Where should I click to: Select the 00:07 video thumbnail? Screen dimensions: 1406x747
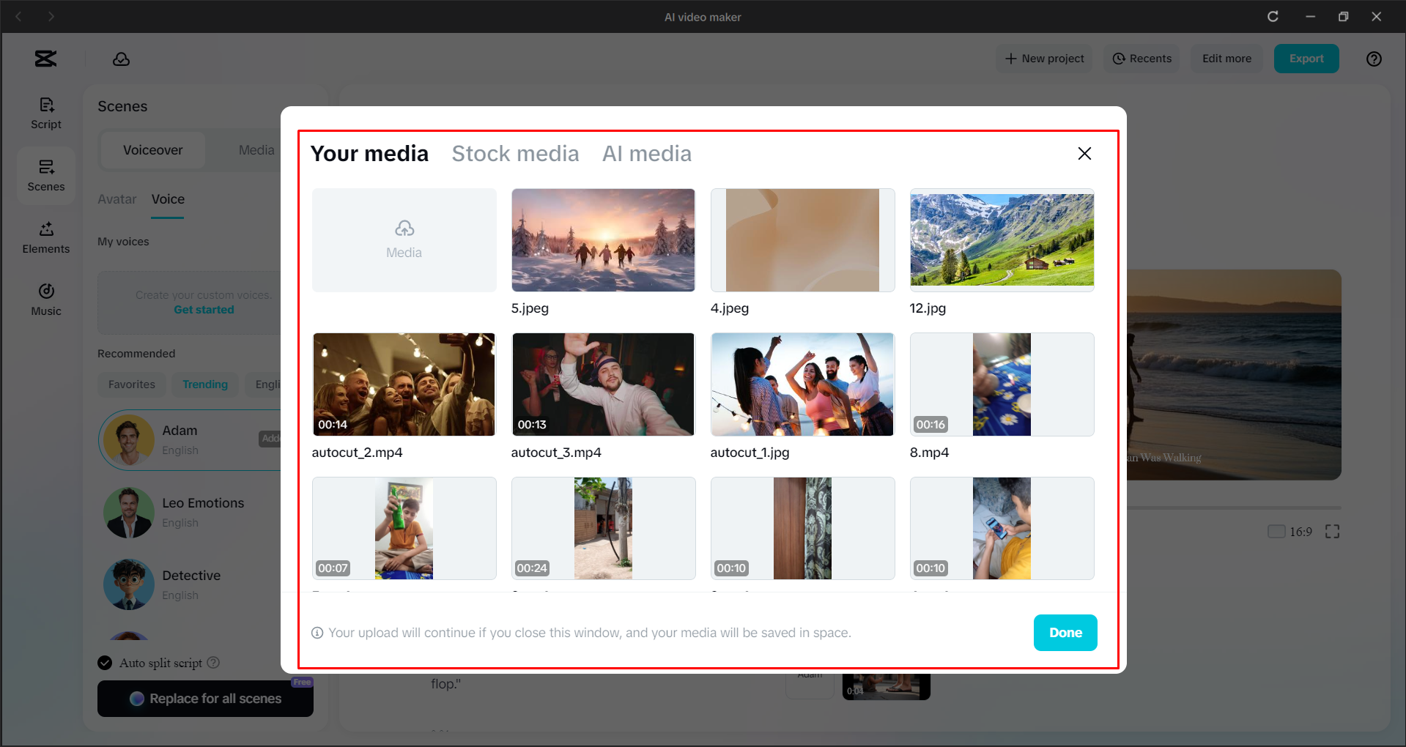pyautogui.click(x=404, y=529)
